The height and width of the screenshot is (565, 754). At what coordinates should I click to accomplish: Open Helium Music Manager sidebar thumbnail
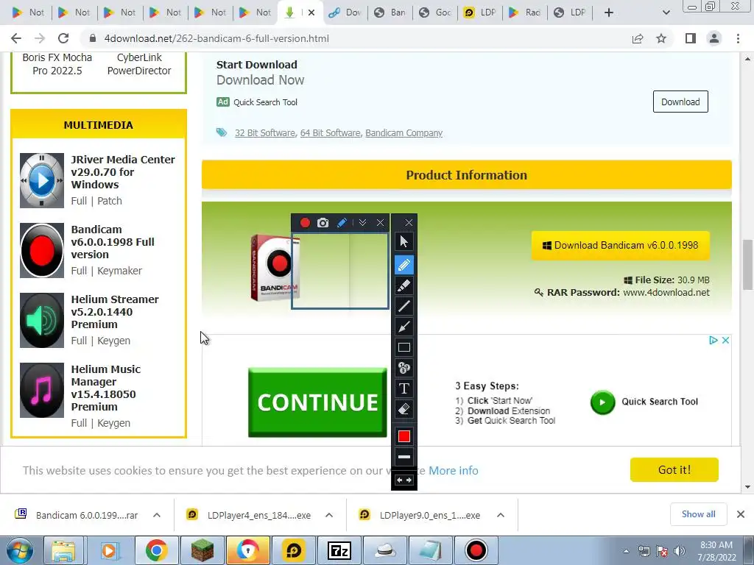point(42,390)
